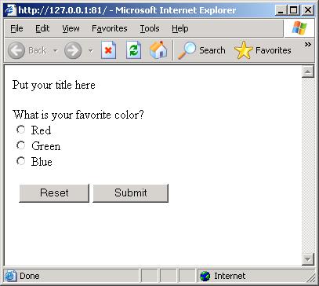The image size is (319, 286).
Task: Click the Reset button
Action: [54, 193]
